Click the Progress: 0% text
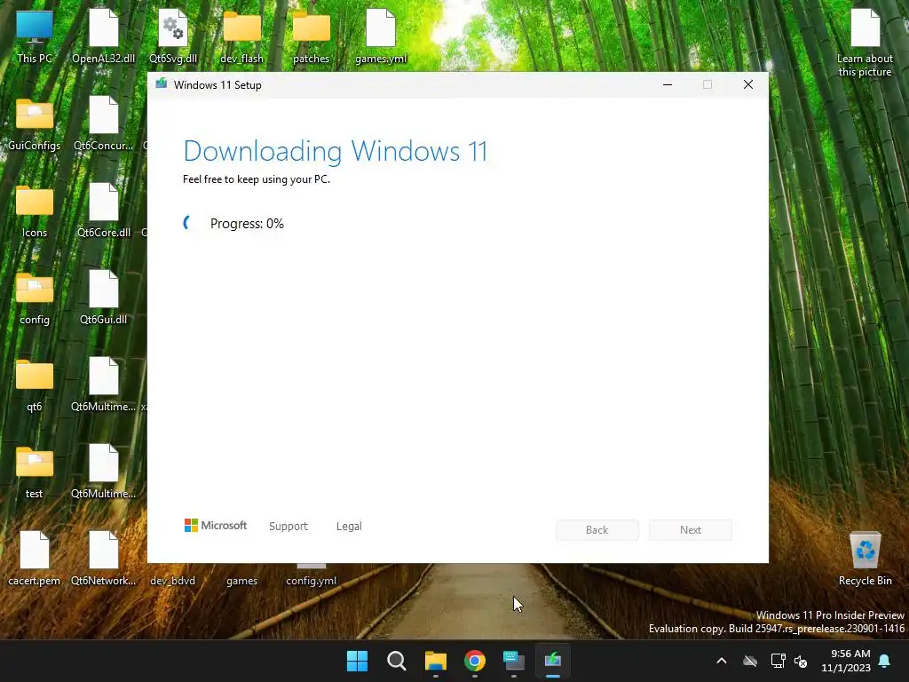909x682 pixels. 247,224
